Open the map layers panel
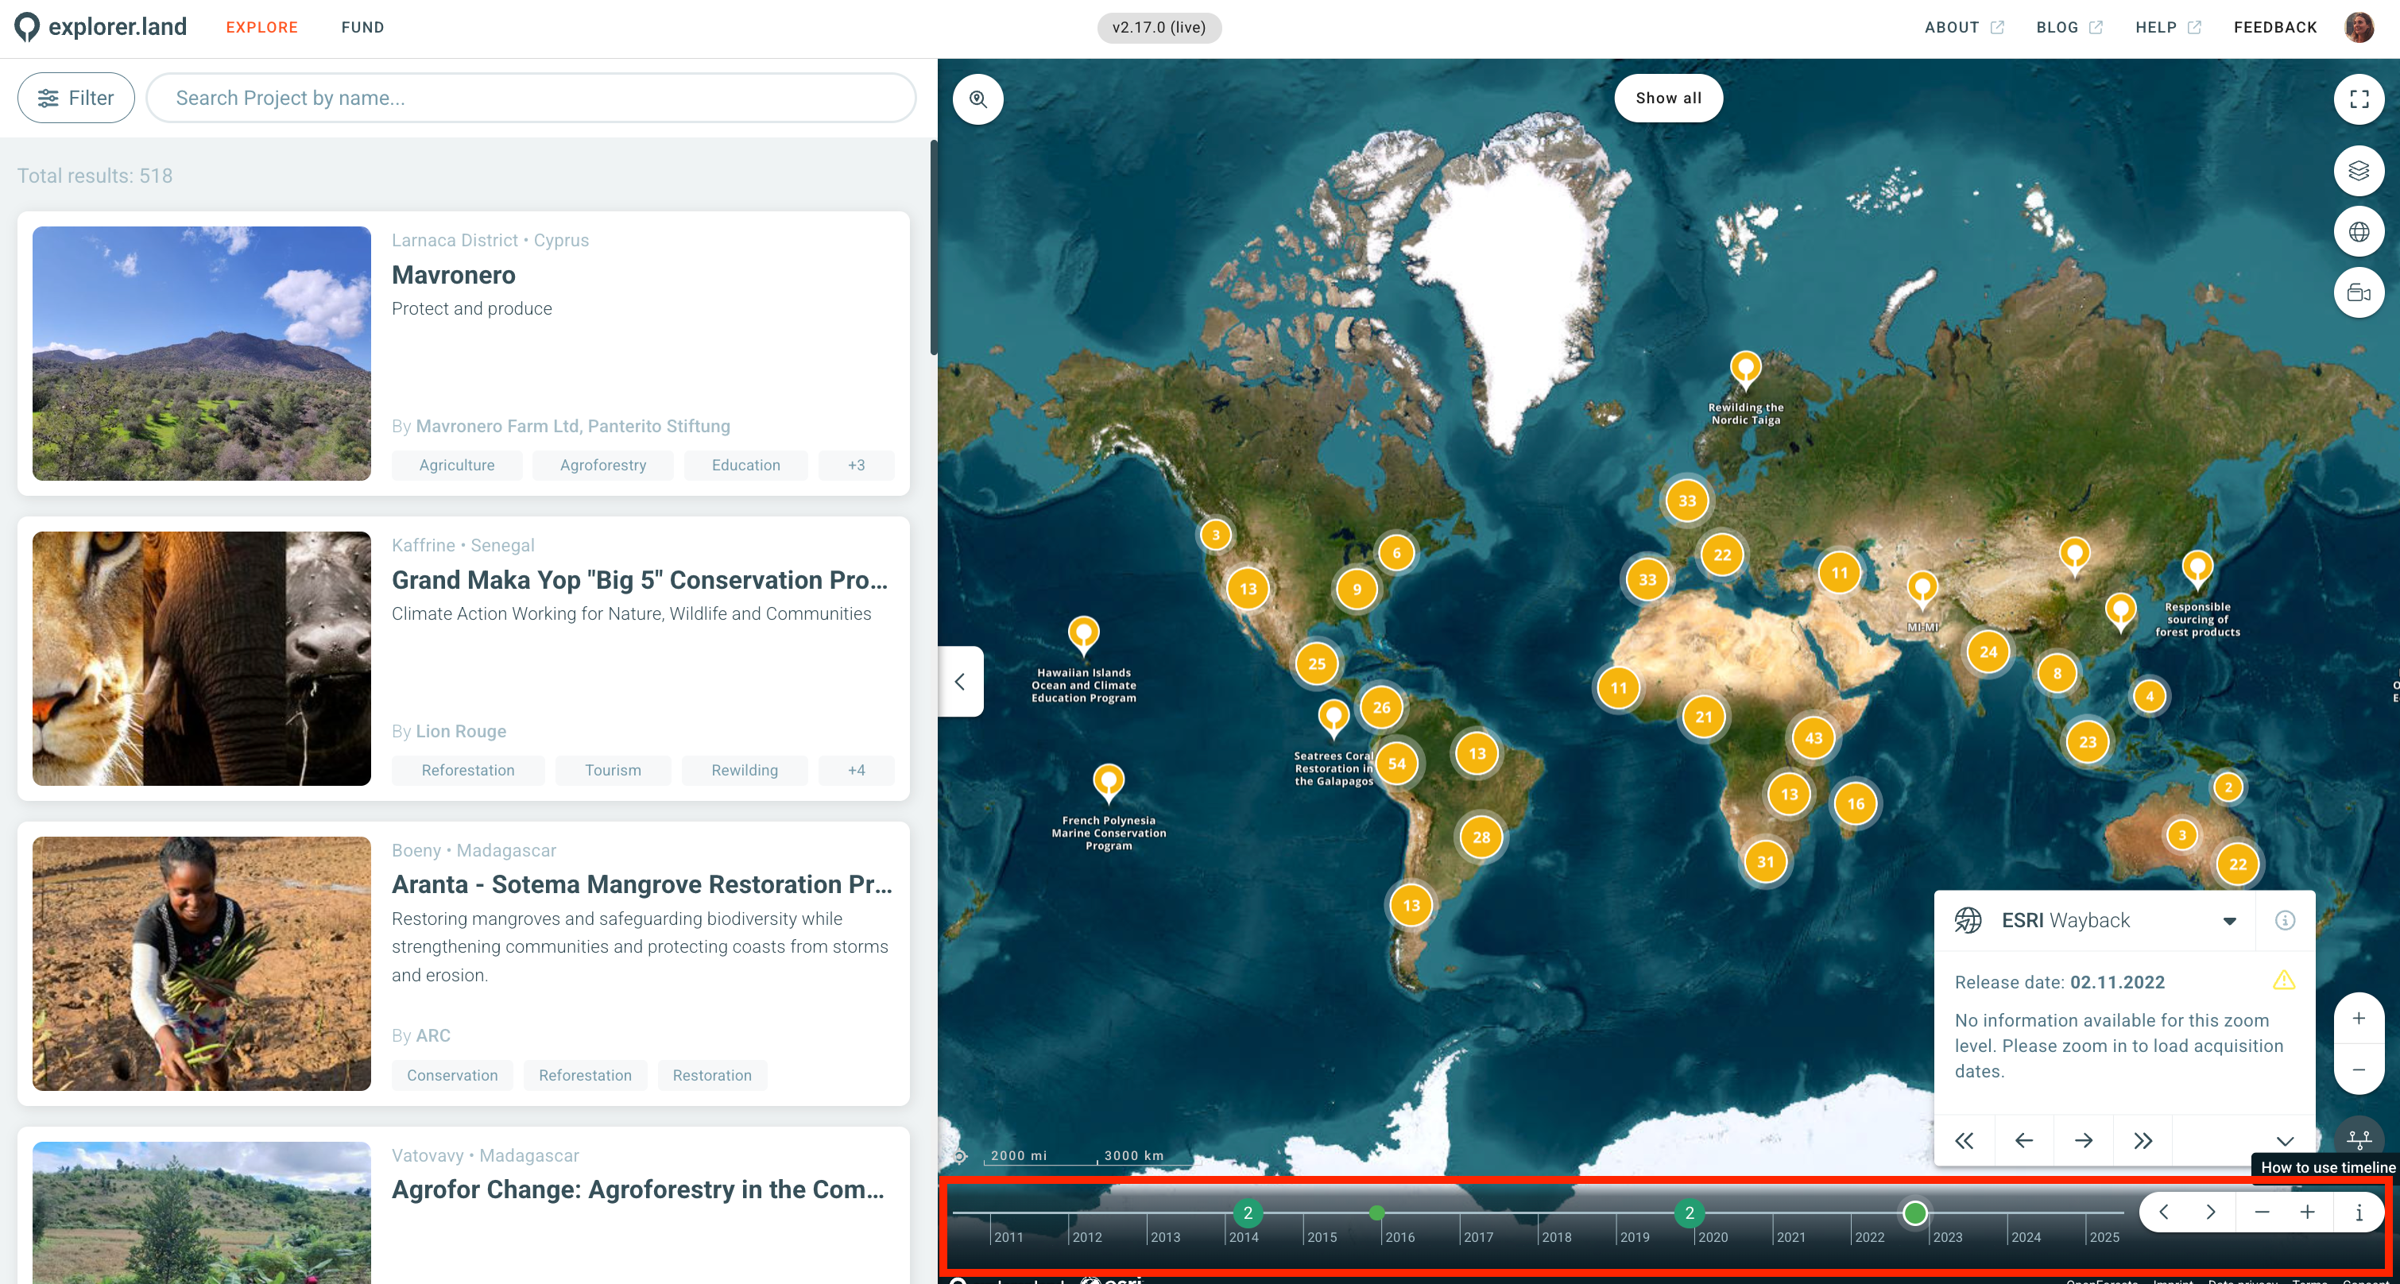 (x=2358, y=171)
